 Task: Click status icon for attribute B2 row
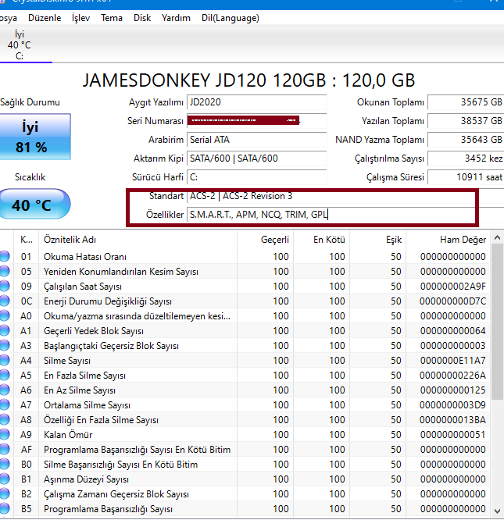[5, 493]
